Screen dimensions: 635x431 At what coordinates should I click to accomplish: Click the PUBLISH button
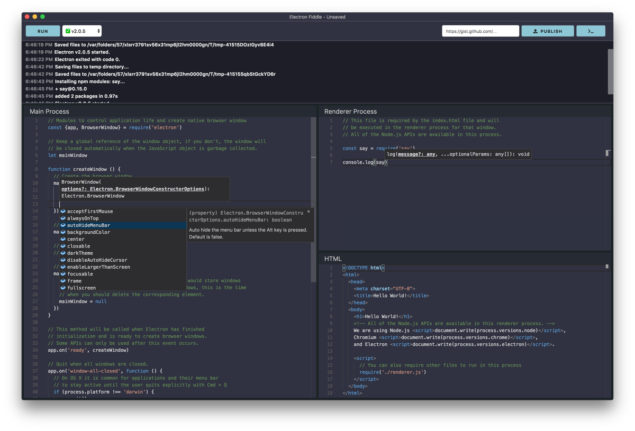pyautogui.click(x=548, y=31)
